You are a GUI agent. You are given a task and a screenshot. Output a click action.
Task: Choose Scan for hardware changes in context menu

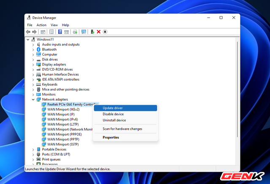126,129
